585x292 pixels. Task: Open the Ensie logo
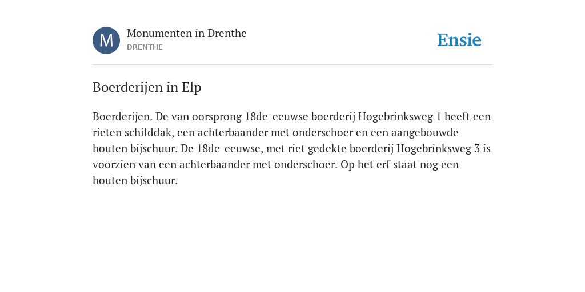tap(459, 40)
